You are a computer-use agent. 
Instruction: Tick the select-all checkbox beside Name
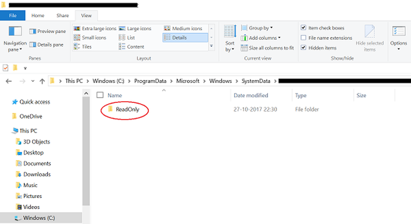[100, 95]
